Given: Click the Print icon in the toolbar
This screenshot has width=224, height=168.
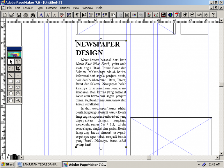Looking at the screenshot, I should (26, 15).
